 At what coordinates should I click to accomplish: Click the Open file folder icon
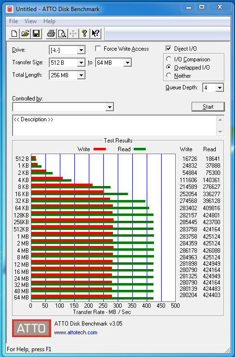25,33
